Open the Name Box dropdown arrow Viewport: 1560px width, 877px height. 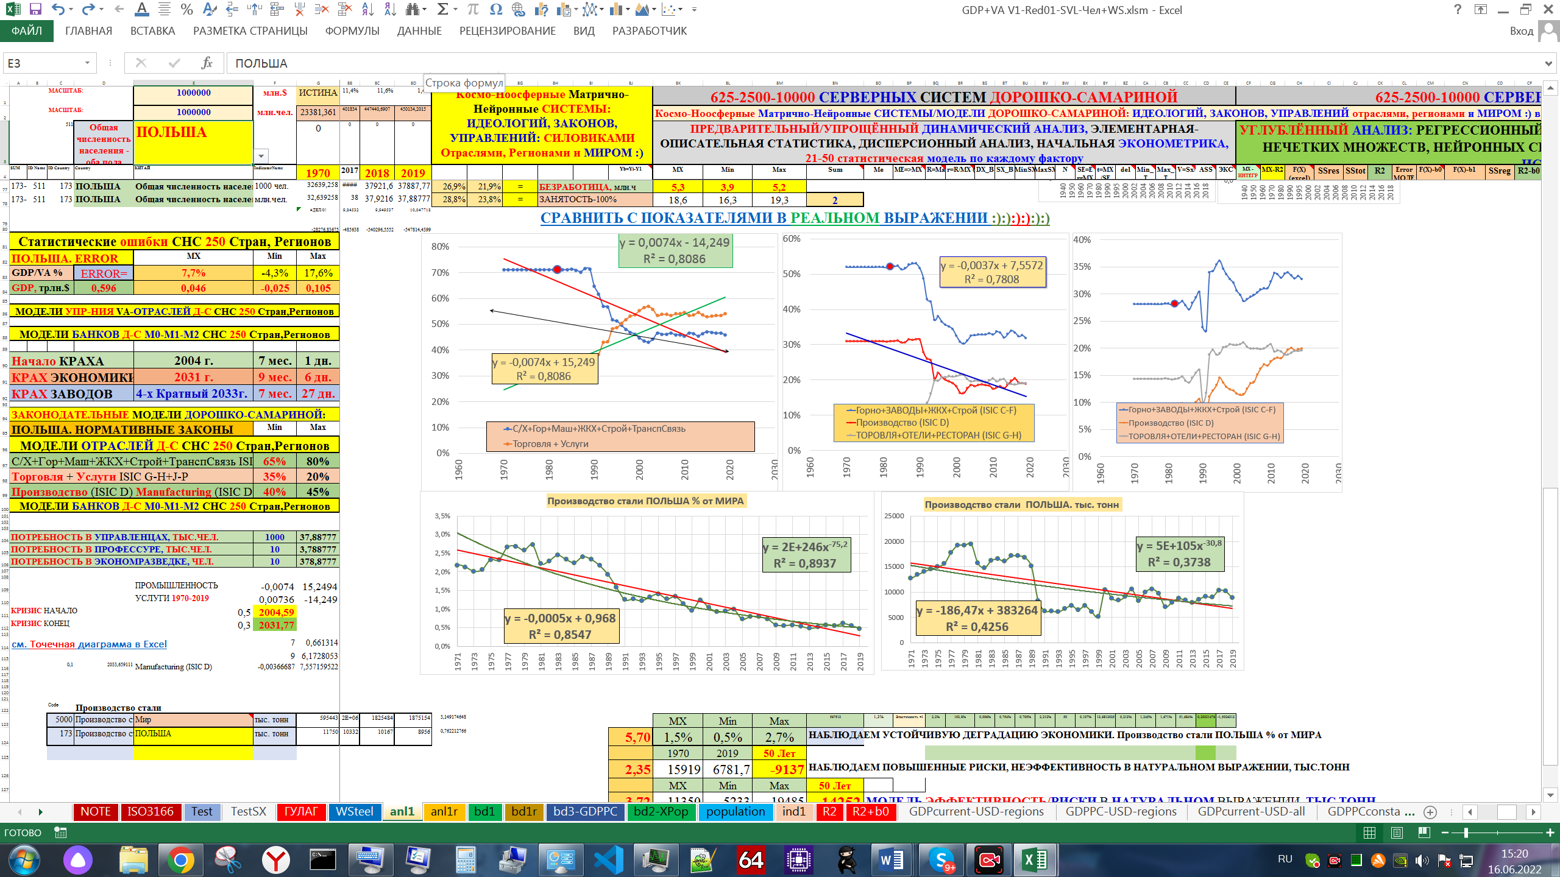pos(87,63)
